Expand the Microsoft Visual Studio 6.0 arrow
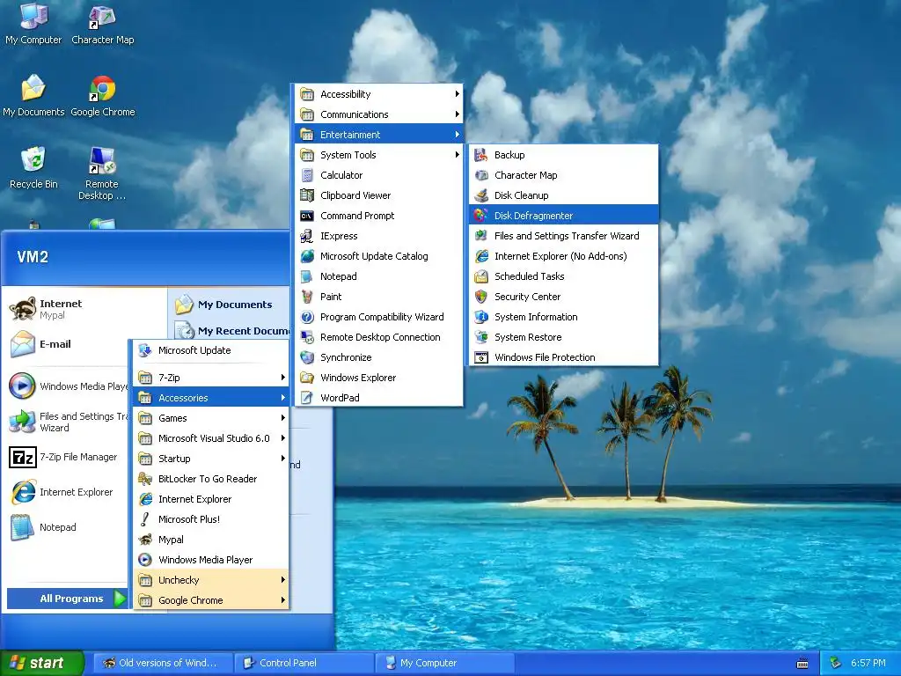Viewport: 901px width, 676px height. (x=283, y=438)
